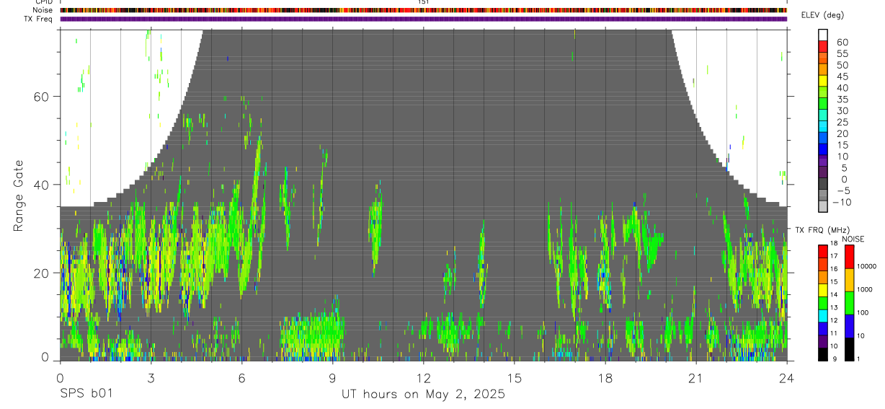This screenshot has width=885, height=409.
Task: Click the '10000' label on noise legend
Action: tap(866, 266)
